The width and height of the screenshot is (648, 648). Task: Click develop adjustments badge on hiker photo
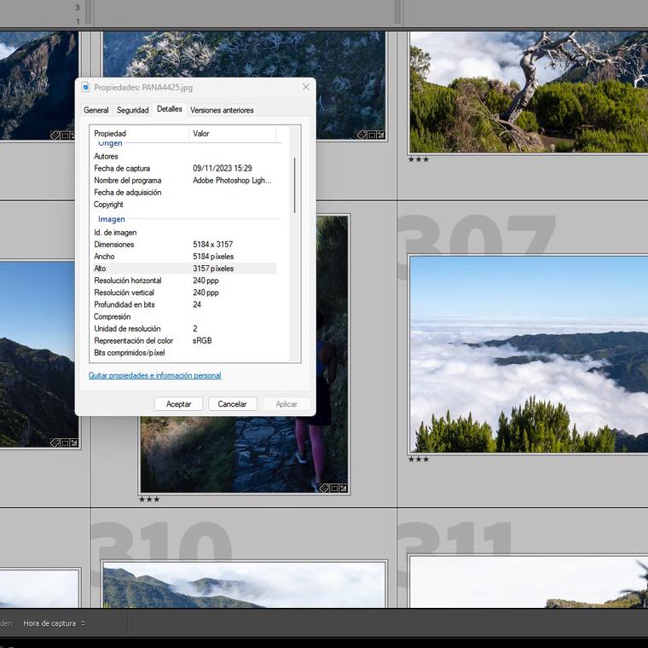point(343,488)
